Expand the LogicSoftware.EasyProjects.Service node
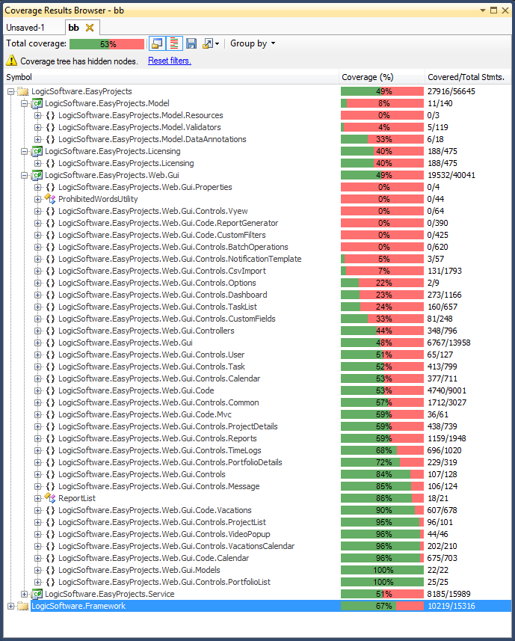This screenshot has width=515, height=641. [x=25, y=594]
